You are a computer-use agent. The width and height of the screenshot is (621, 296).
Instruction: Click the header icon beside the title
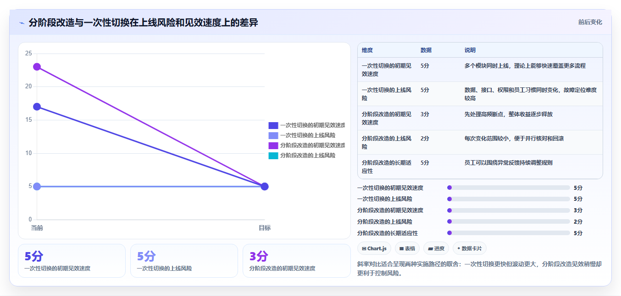[x=22, y=22]
